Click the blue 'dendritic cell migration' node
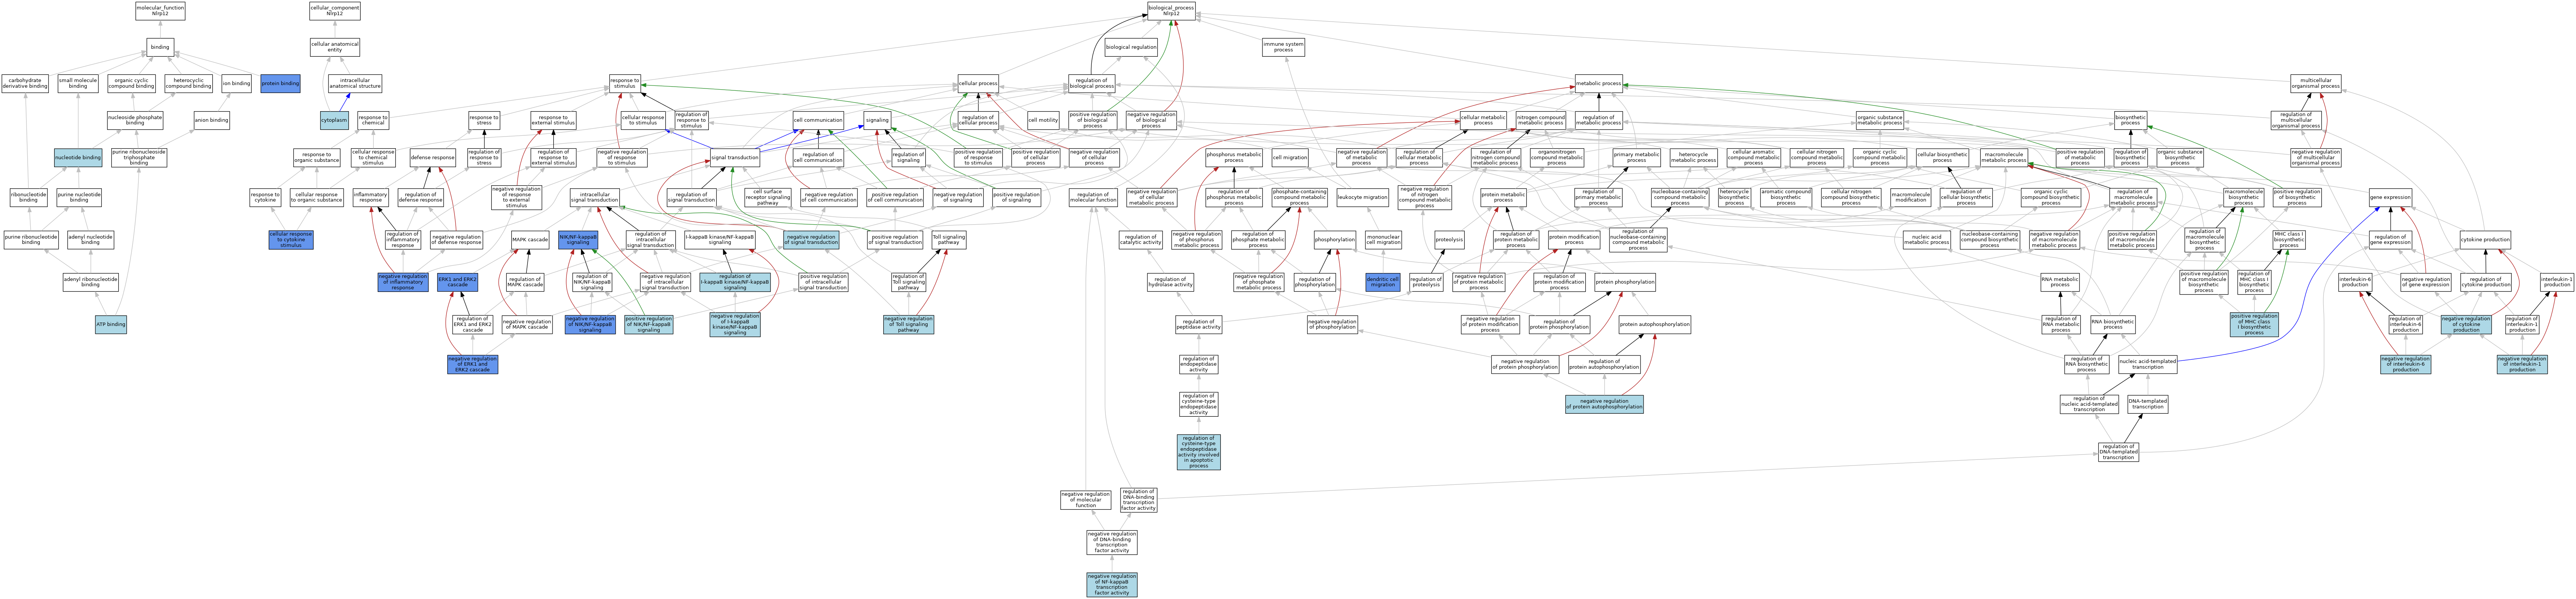Image resolution: width=2576 pixels, height=599 pixels. tap(1383, 282)
